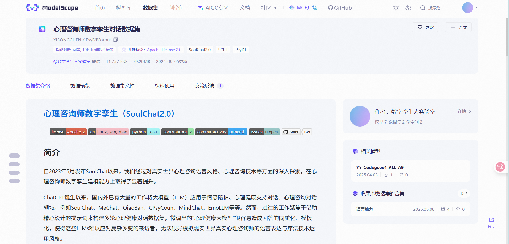Open MCP广场 link
This screenshot has width=509, height=244.
coord(303,8)
